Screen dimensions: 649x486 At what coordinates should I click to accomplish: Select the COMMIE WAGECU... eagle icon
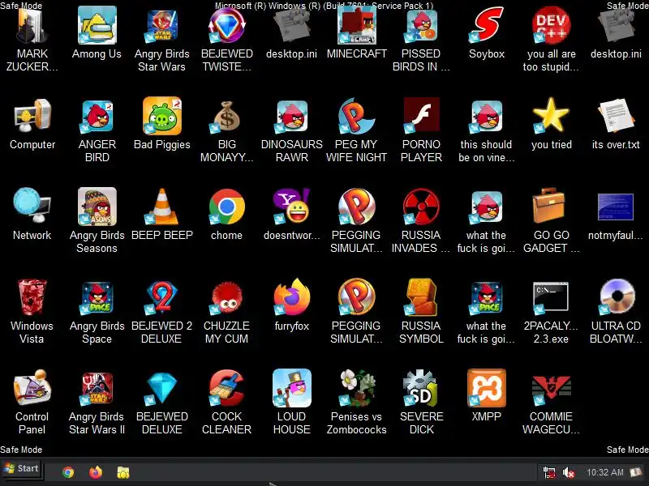click(551, 390)
